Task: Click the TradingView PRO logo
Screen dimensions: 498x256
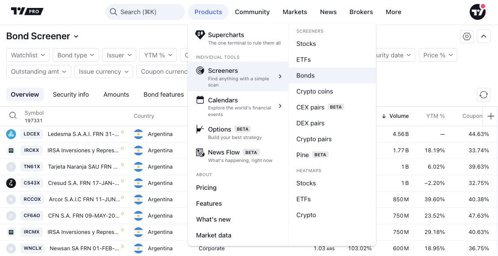Action: pos(27,11)
